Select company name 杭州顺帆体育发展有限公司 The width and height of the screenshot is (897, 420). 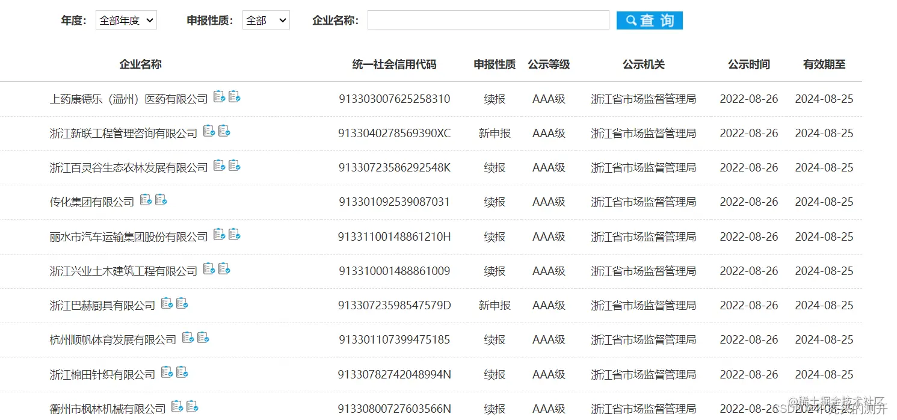[x=113, y=340]
